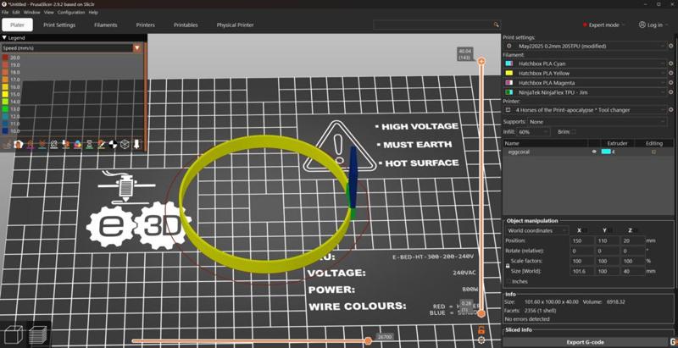
Task: Open the print settings preset dropdown
Action: pos(586,46)
